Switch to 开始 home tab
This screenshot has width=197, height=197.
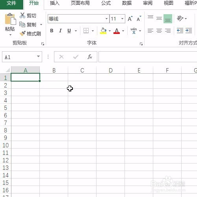coord(34,3)
